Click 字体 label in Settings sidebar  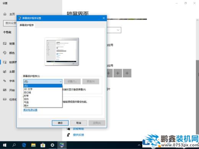coord(12,81)
